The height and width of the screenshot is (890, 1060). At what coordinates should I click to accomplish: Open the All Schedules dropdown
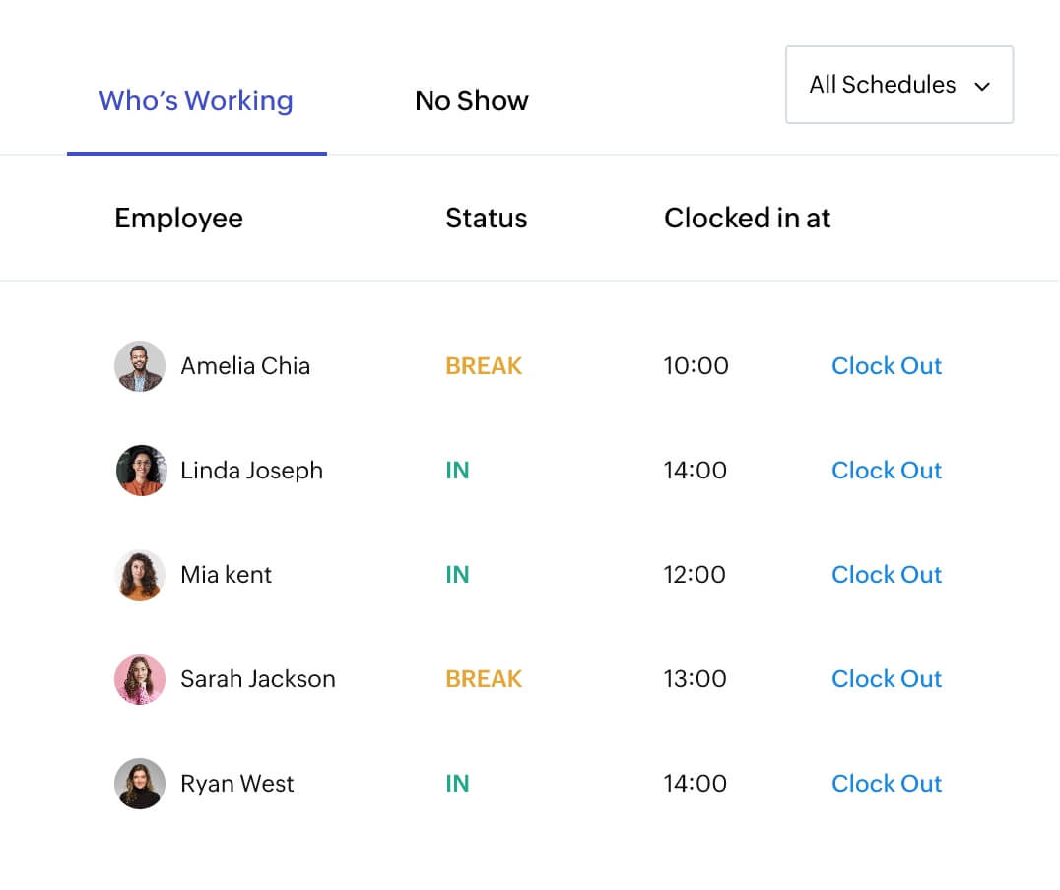[x=898, y=85]
